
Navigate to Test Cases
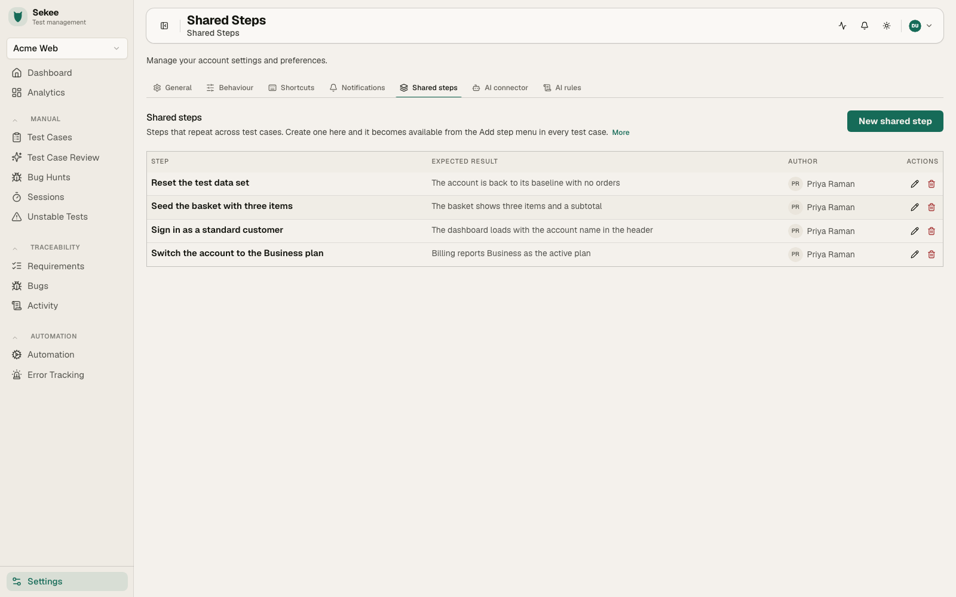pyautogui.click(x=67, y=137)
